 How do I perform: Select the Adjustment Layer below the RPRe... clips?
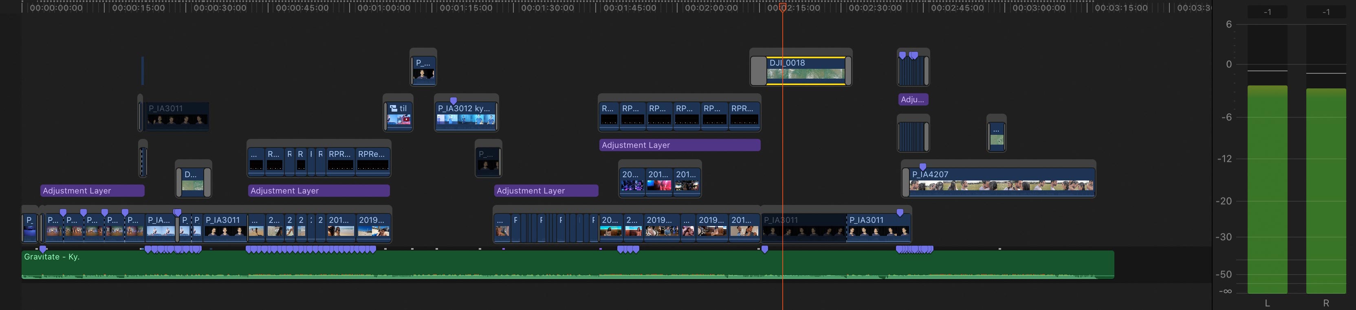319,191
